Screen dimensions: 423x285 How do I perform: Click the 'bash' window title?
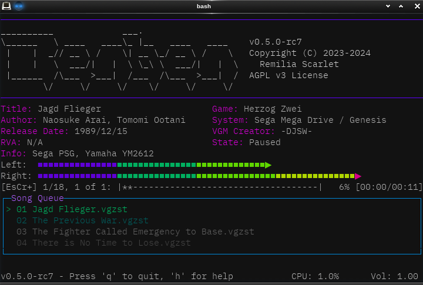pyautogui.click(x=204, y=6)
